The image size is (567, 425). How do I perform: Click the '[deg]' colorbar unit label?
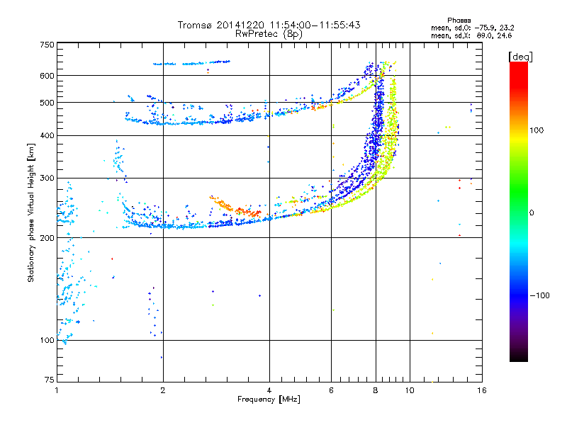[x=520, y=57]
